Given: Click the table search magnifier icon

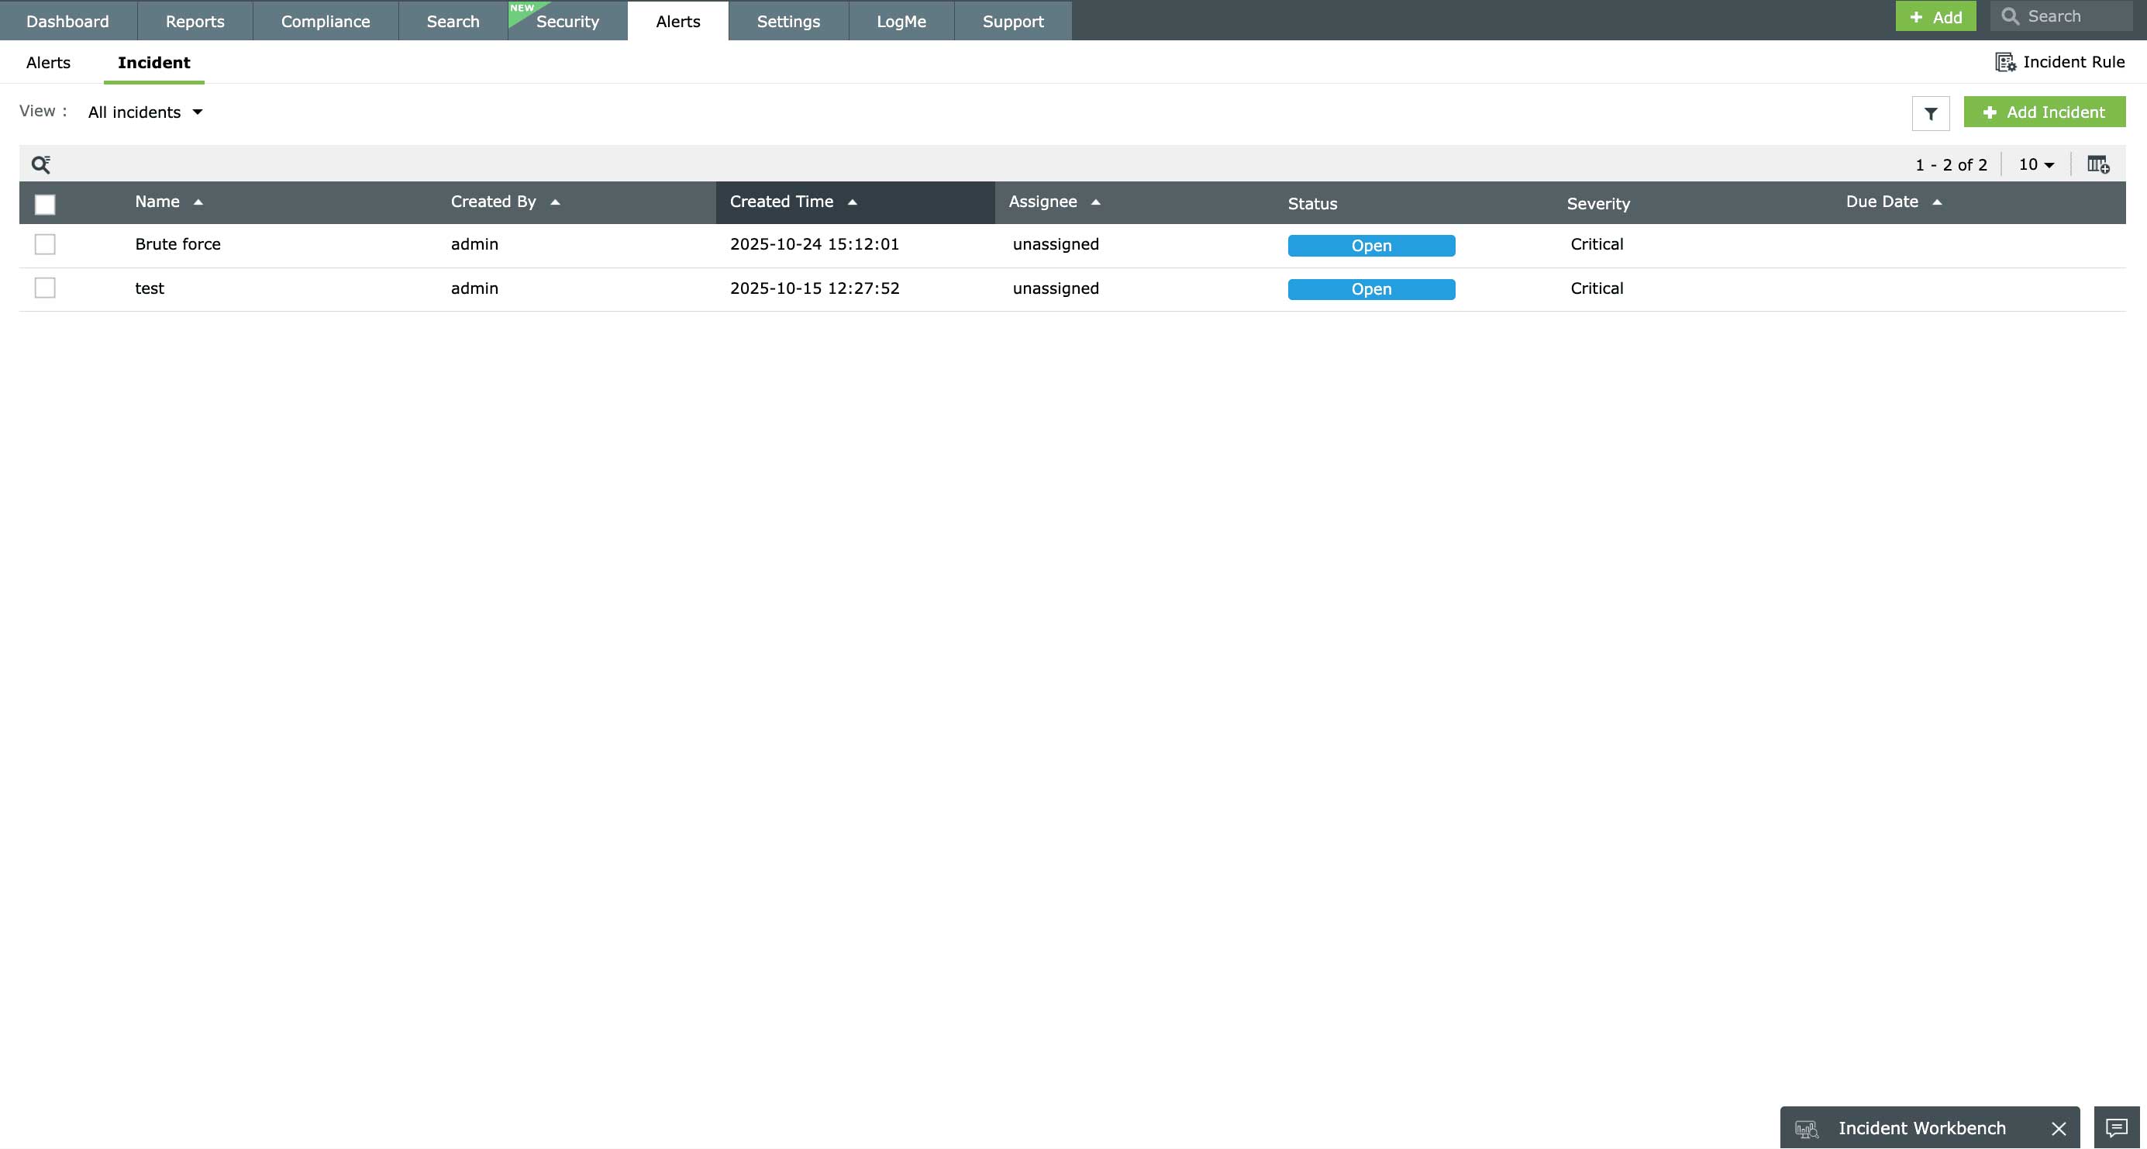Looking at the screenshot, I should click(x=41, y=164).
